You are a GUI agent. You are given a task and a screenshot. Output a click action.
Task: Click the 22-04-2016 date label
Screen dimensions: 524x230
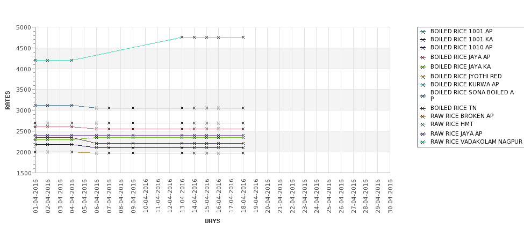click(x=292, y=196)
